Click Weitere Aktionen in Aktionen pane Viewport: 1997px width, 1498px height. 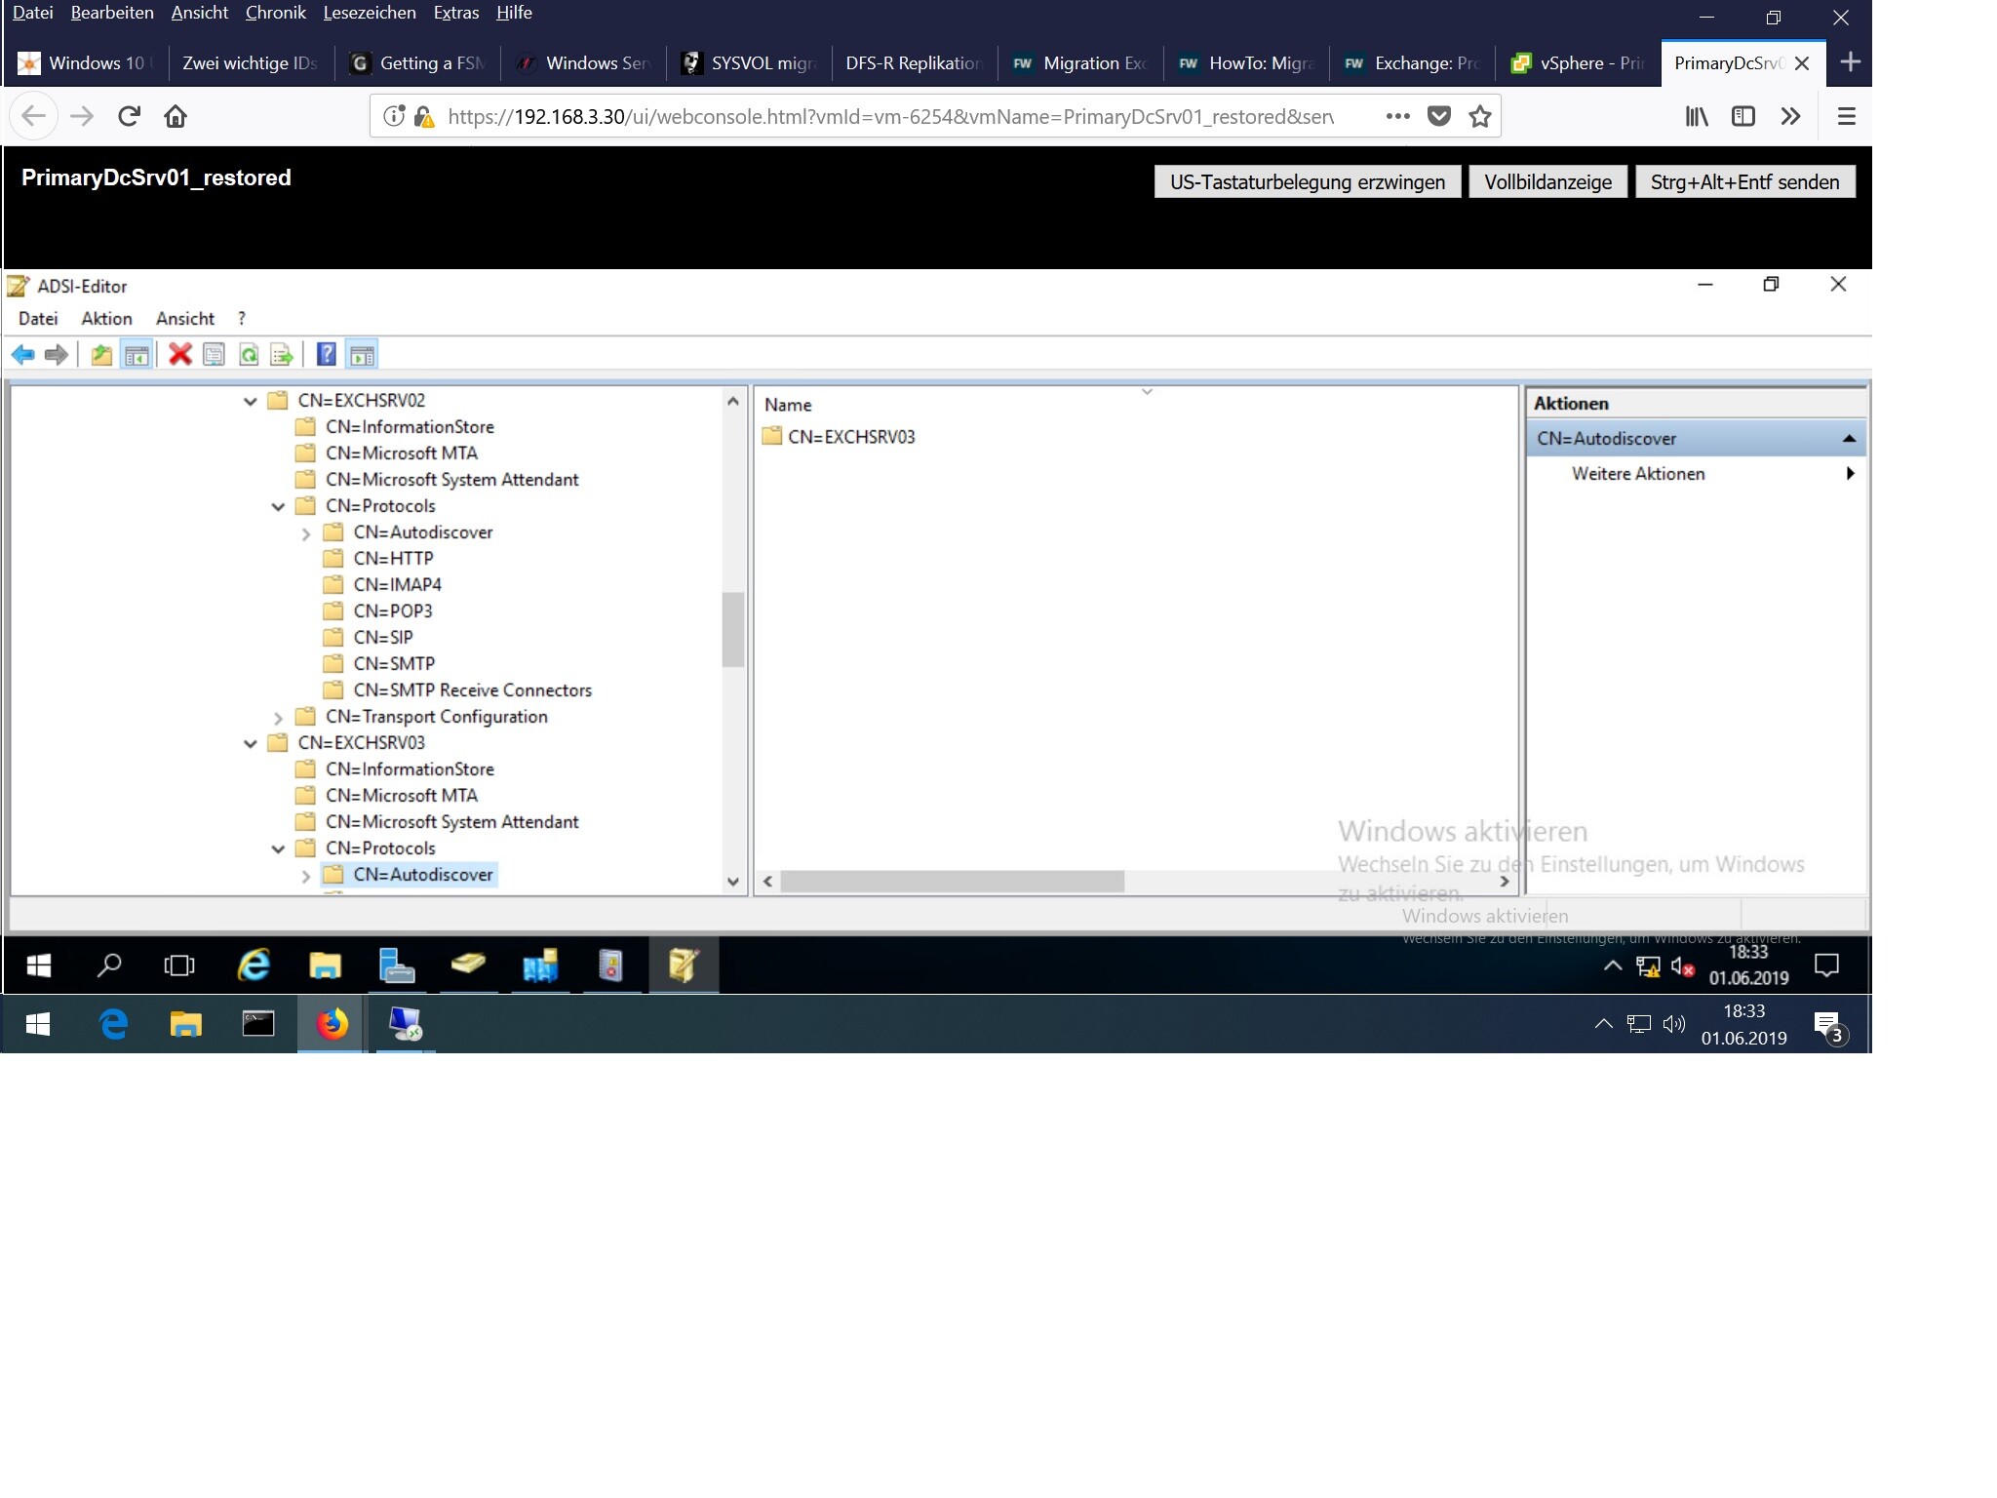[1638, 474]
